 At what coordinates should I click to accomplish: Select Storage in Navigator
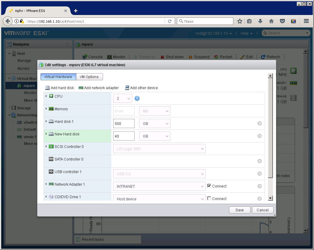(x=24, y=108)
